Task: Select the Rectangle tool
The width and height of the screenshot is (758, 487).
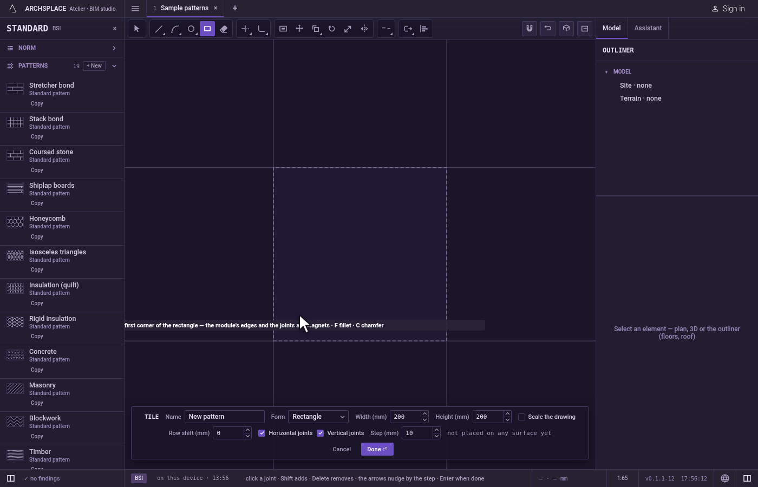Action: tap(207, 29)
